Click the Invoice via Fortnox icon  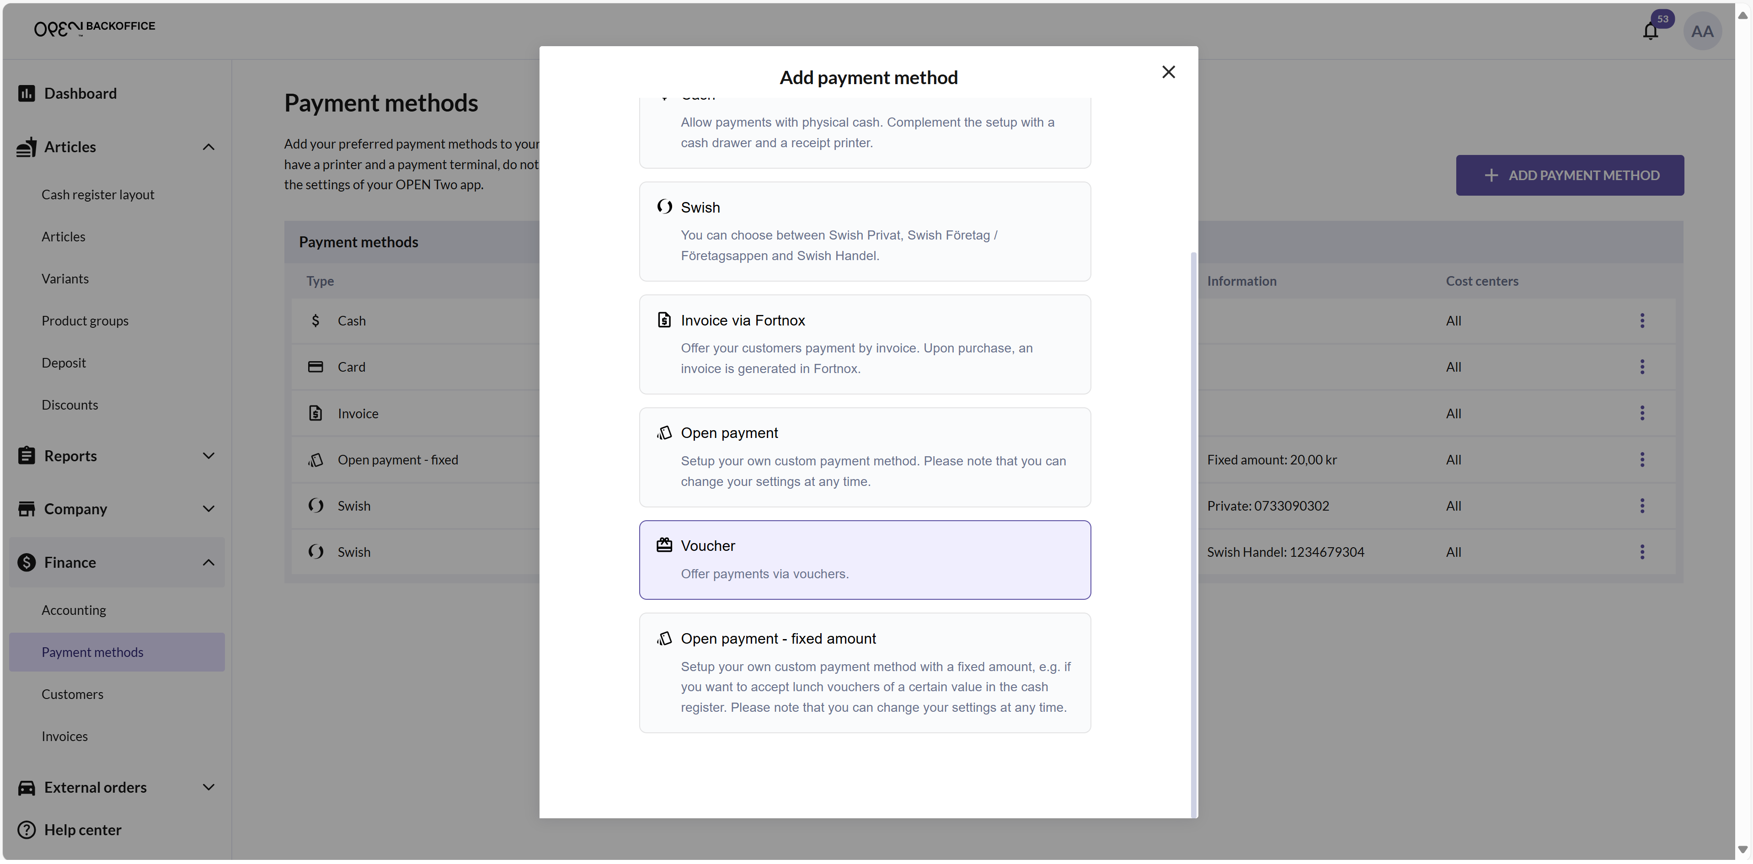664,320
